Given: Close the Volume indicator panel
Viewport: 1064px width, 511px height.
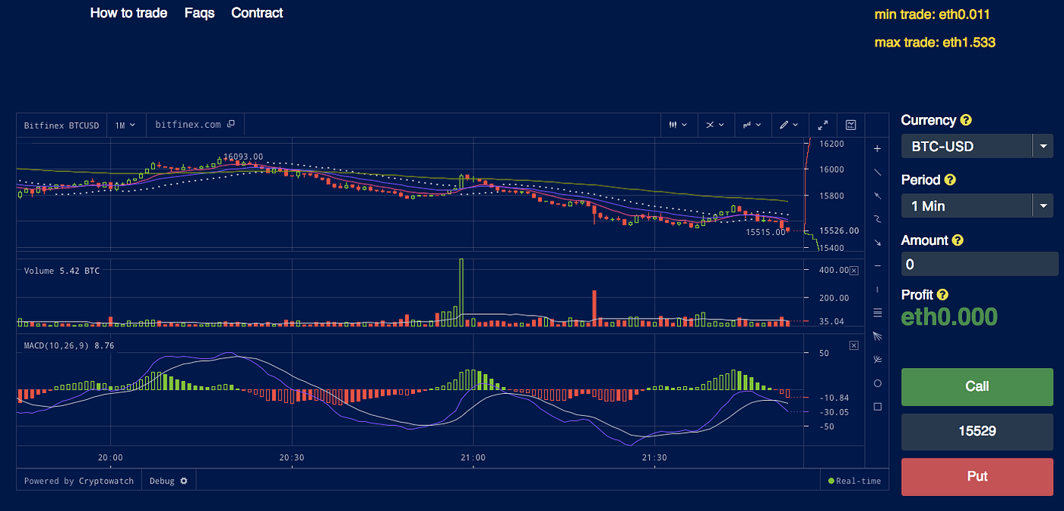Looking at the screenshot, I should pos(853,271).
